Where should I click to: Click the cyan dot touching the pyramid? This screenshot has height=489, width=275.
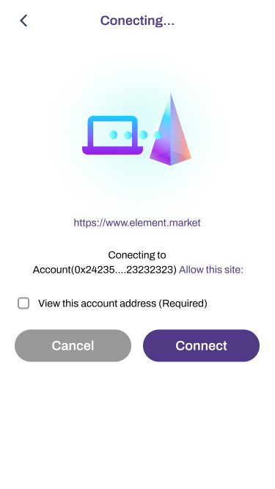158,135
